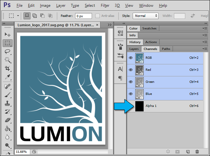Delete current channel with trash icon
The height and width of the screenshot is (156, 210).
tap(197, 151)
